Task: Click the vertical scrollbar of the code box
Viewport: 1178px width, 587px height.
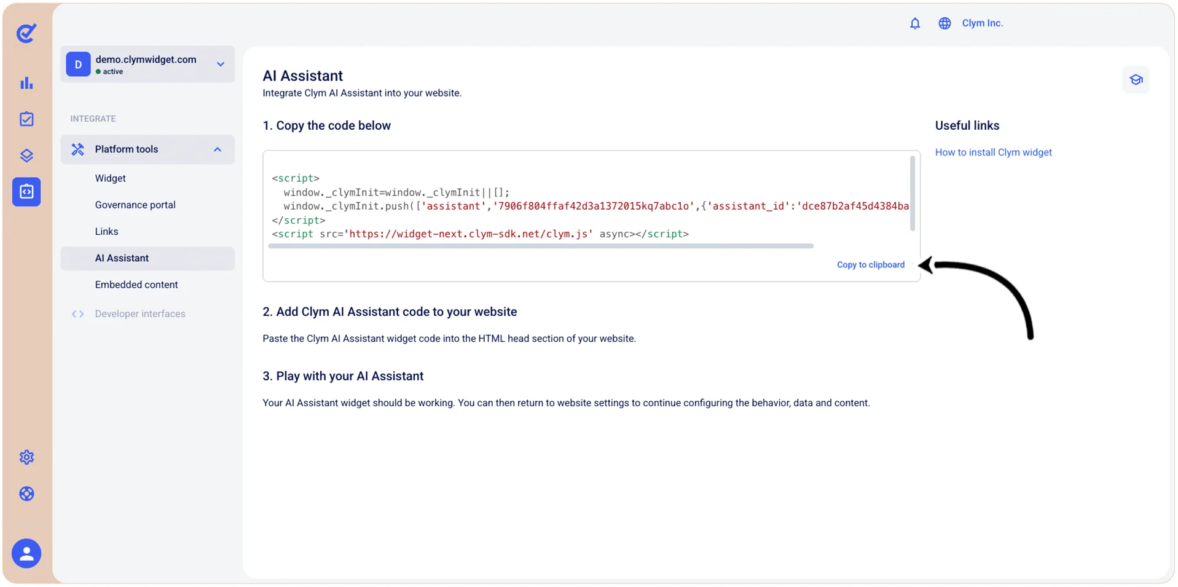Action: click(912, 194)
